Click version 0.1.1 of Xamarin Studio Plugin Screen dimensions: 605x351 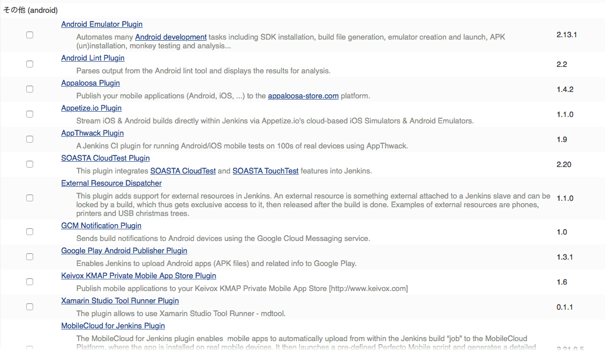coord(564,307)
